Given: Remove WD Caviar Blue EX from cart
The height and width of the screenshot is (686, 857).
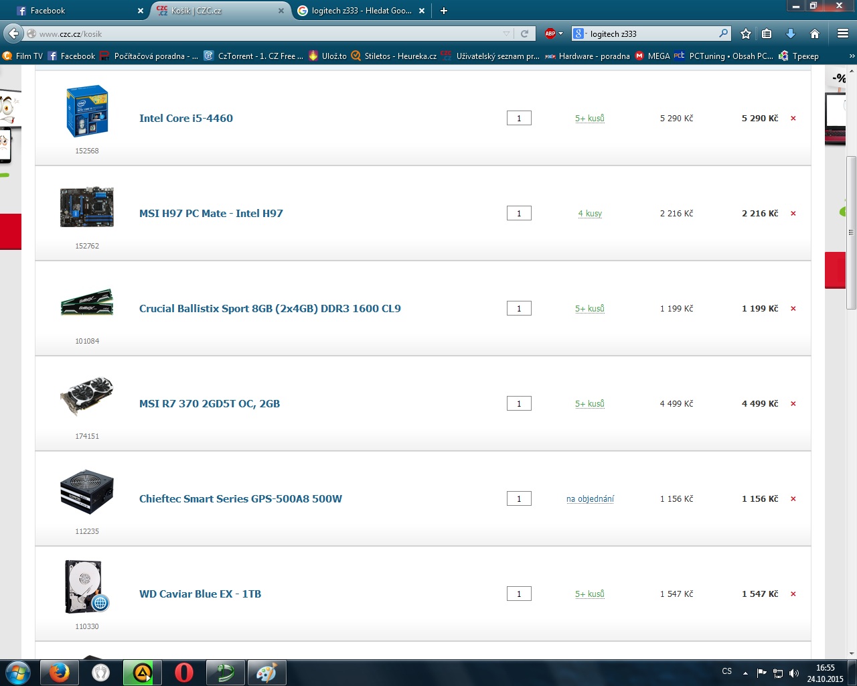Looking at the screenshot, I should click(x=793, y=594).
